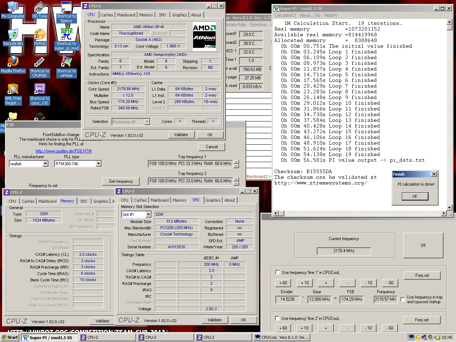This screenshot has width=456, height=342.
Task: Select the super_pi_mod shortcut icon
Action: click(66, 39)
